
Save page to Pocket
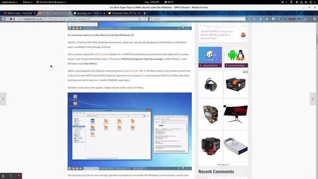pos(273,19)
